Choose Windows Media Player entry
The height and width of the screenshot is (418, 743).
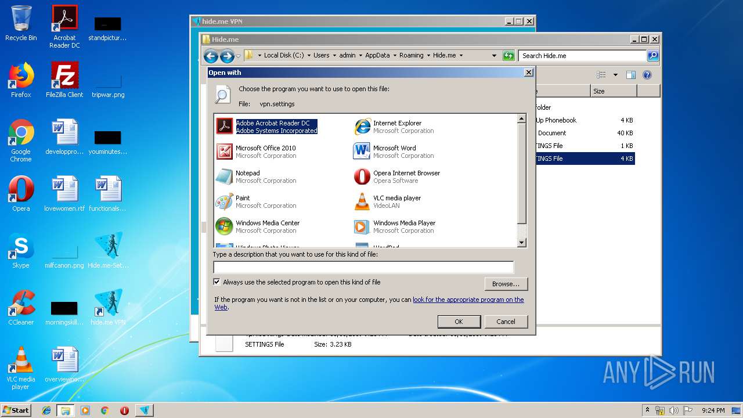click(x=395, y=226)
